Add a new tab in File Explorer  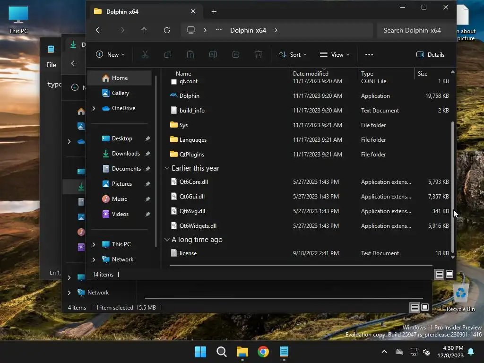tap(214, 12)
